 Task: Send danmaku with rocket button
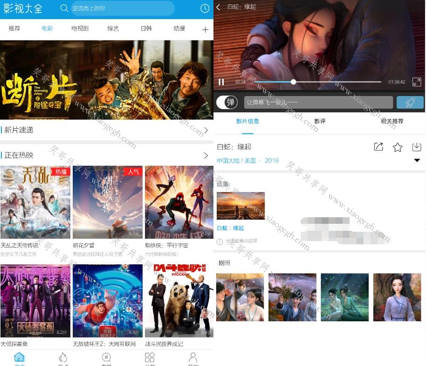click(x=410, y=103)
